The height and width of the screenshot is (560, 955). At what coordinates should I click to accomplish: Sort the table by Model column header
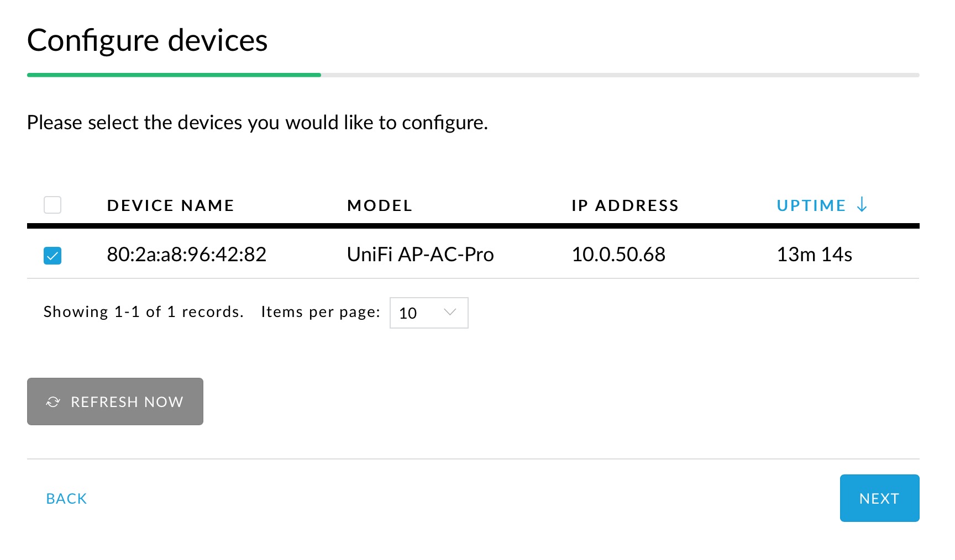coord(380,205)
